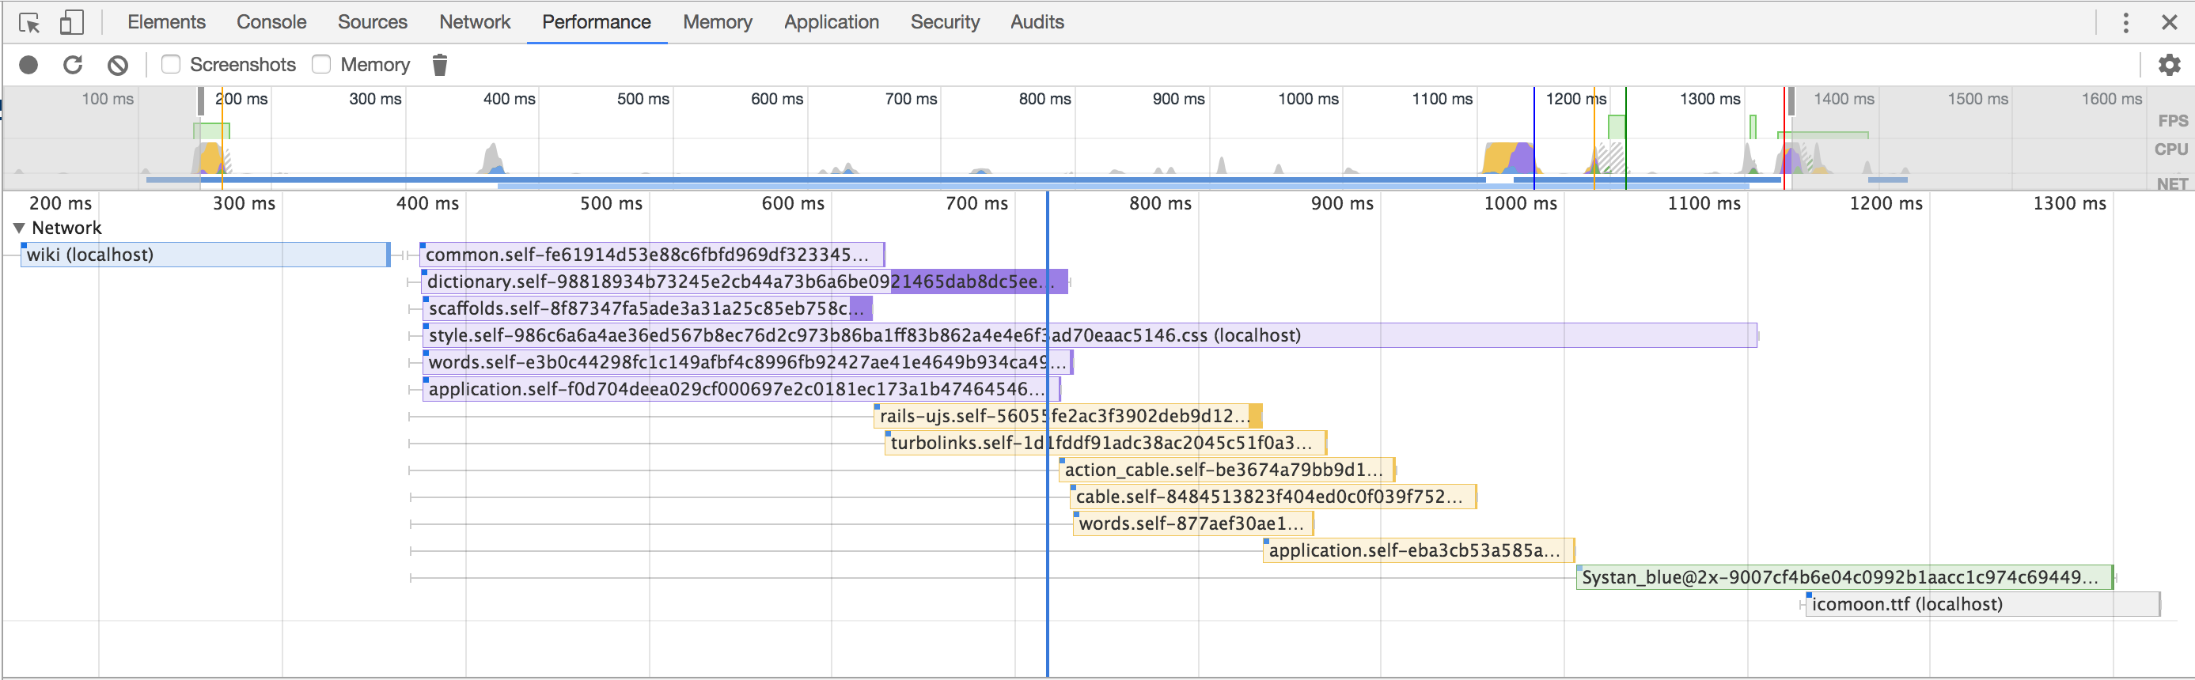Open the DevTools three-dot menu
Screen dimensions: 2195x680
pyautogui.click(x=2125, y=23)
